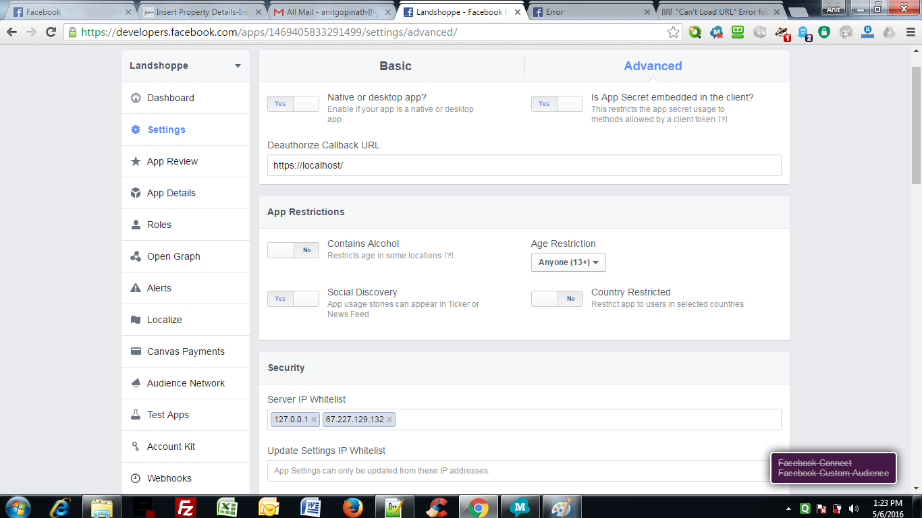
Task: Switch to the Error browser tab
Action: point(591,12)
